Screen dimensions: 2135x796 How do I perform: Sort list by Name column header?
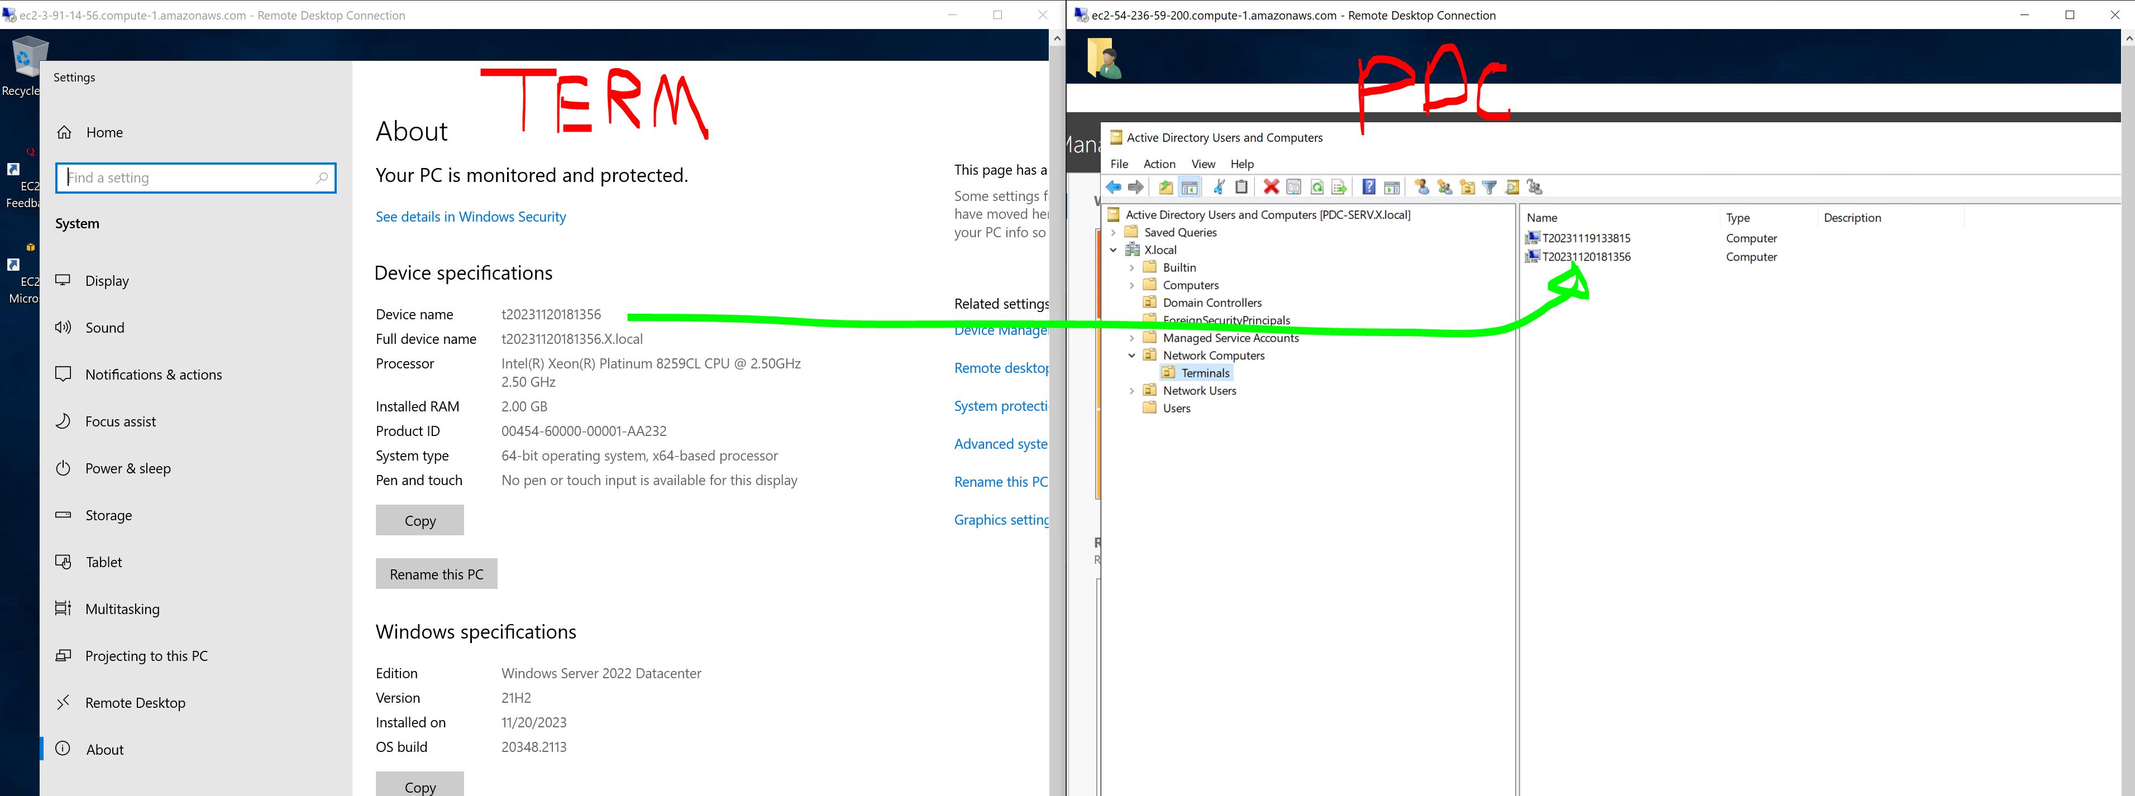pos(1620,218)
